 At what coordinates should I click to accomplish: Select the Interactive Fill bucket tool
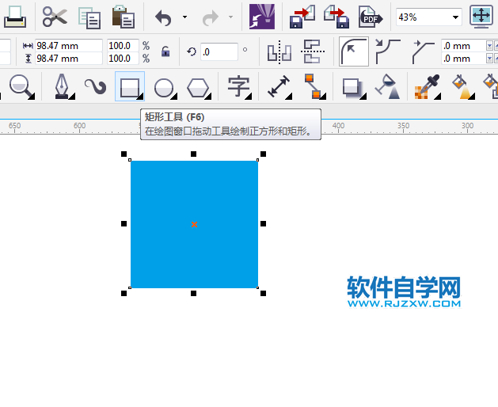click(463, 86)
